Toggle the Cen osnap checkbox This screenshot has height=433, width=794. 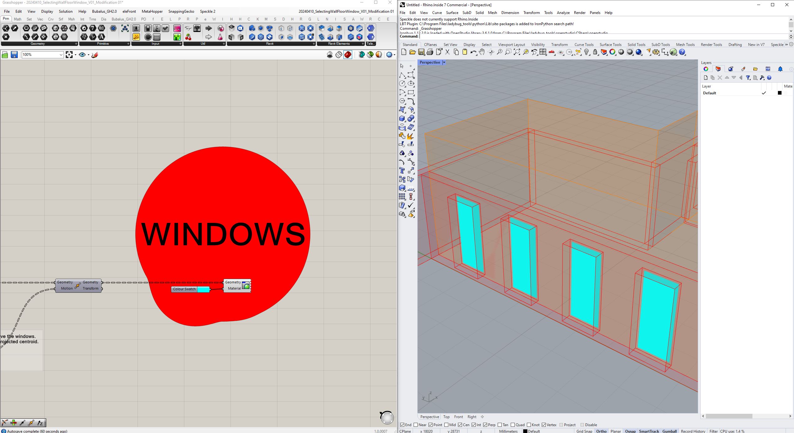(460, 425)
